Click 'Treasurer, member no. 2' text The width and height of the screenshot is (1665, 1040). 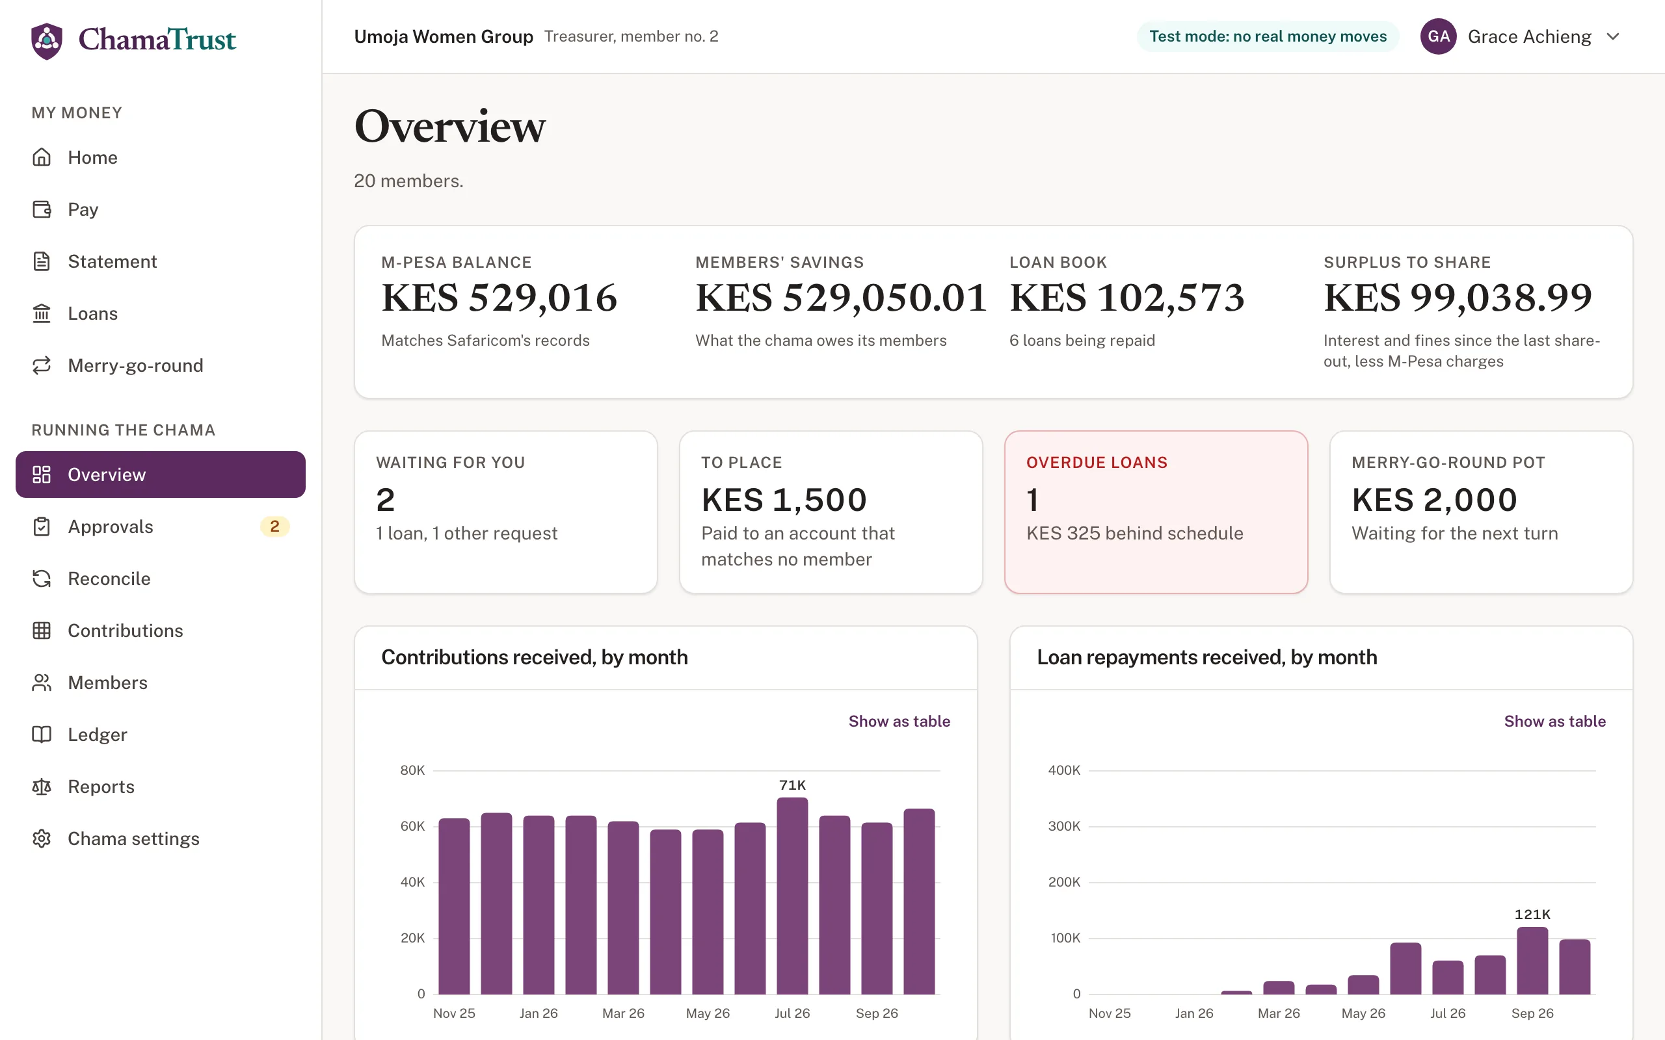[632, 36]
